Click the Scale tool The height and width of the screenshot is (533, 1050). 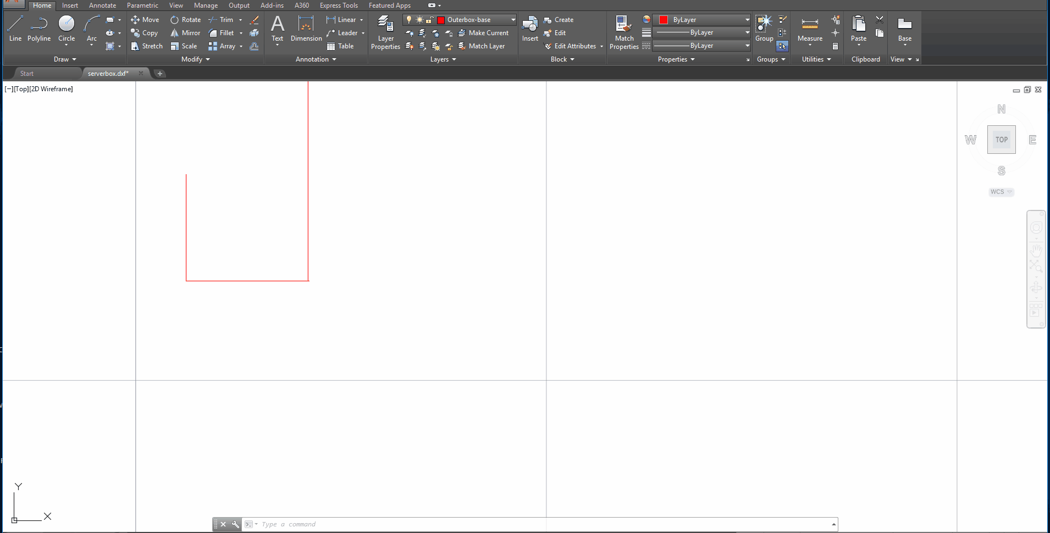(x=184, y=46)
